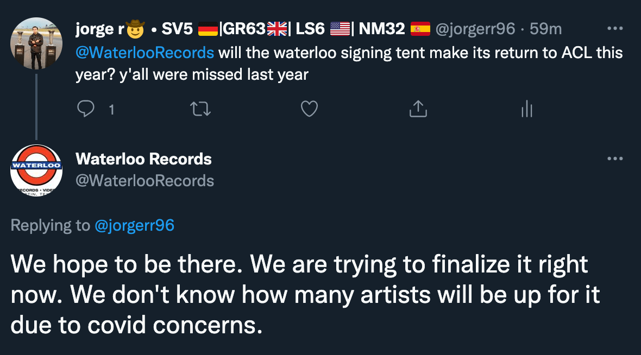Click the @jorgerr96 link in Replying to
Screen dimensions: 641x355
click(x=135, y=225)
